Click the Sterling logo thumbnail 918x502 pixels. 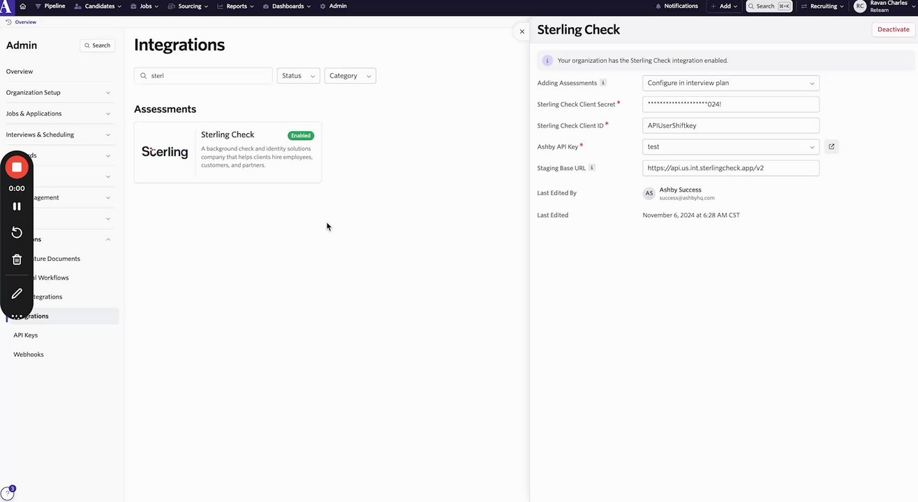(165, 152)
